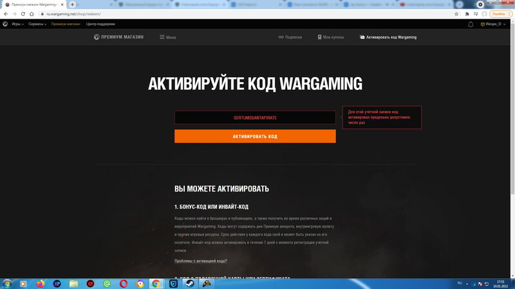Click the RU language indicator in tray
Image resolution: width=515 pixels, height=289 pixels.
(x=460, y=283)
